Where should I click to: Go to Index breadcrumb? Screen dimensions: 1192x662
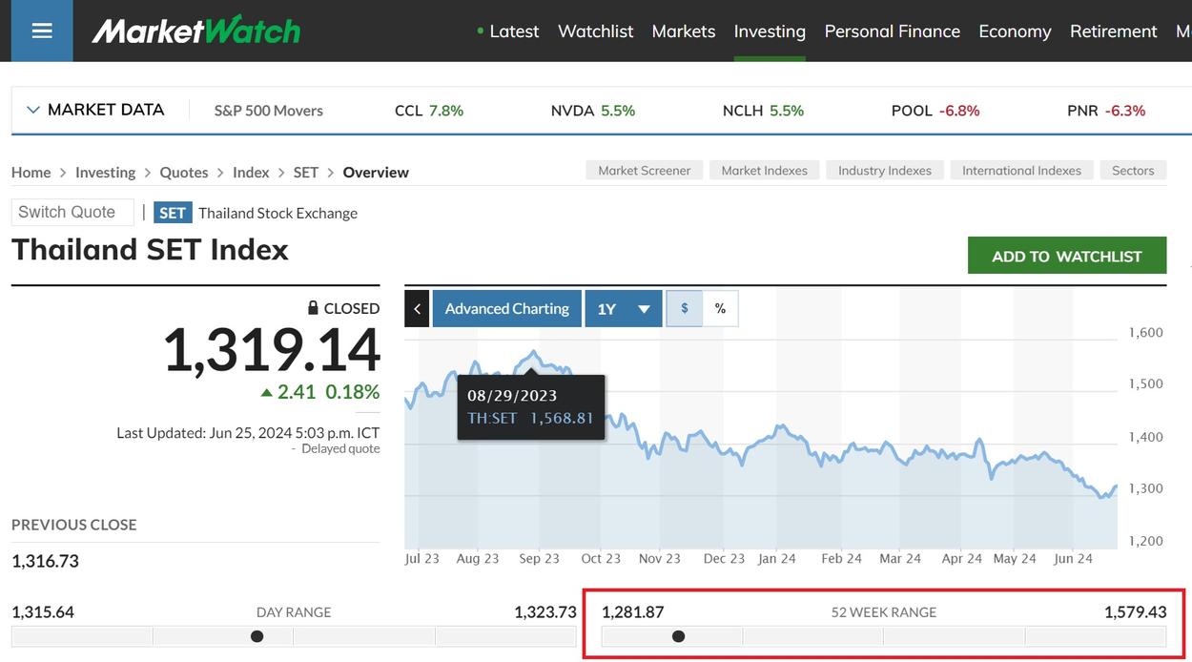click(x=251, y=173)
